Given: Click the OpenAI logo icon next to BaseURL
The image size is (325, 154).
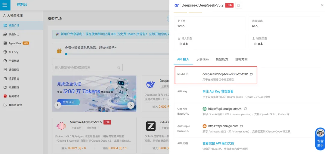Looking at the screenshot, I should [x=205, y=109].
